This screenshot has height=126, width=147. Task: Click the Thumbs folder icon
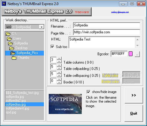tap(14, 58)
